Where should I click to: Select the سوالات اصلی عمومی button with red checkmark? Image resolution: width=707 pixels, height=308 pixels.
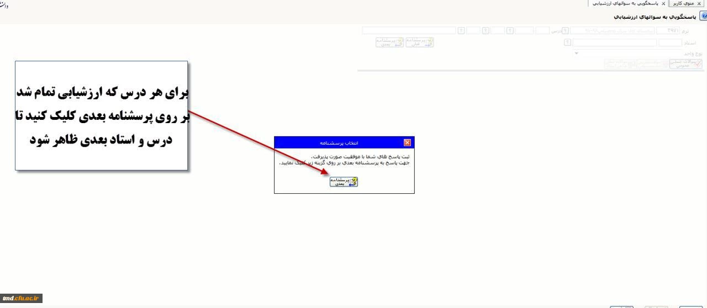[685, 64]
